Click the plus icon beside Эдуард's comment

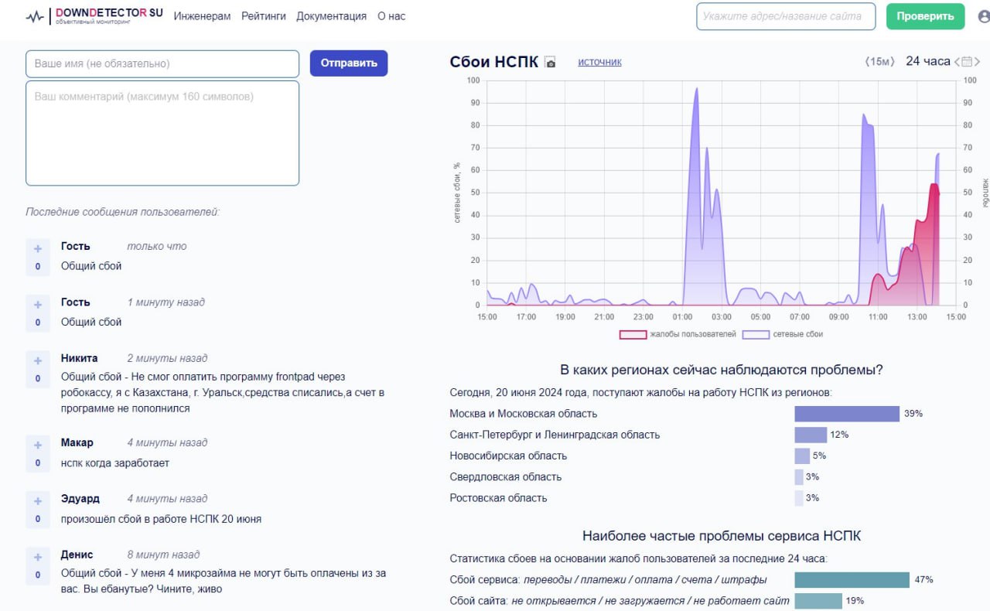[37, 501]
